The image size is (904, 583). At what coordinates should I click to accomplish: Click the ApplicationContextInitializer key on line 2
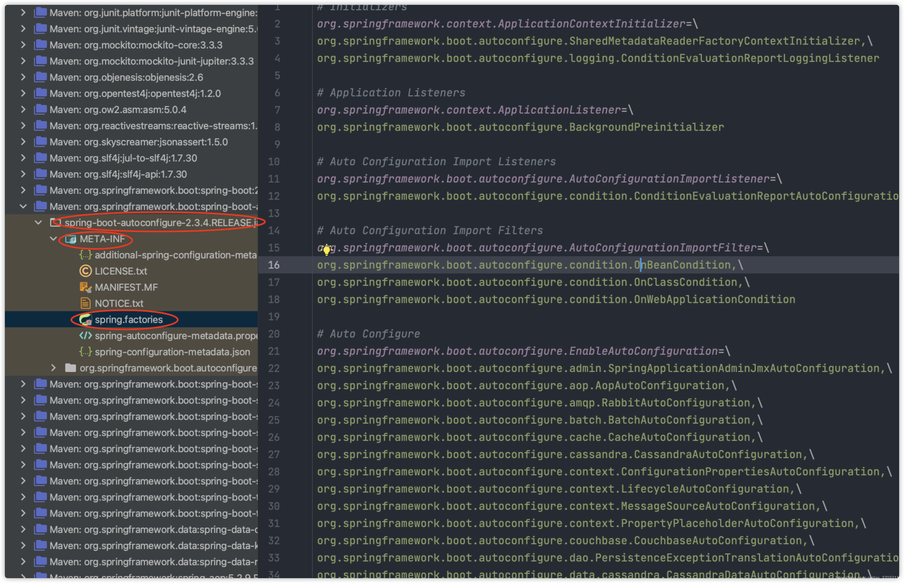click(x=501, y=23)
